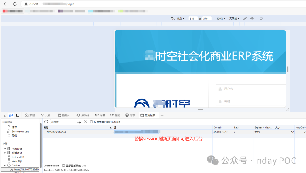This screenshot has width=306, height=173.
Task: Click the eye vision-emulation icon in device toolbar
Action: [252, 18]
